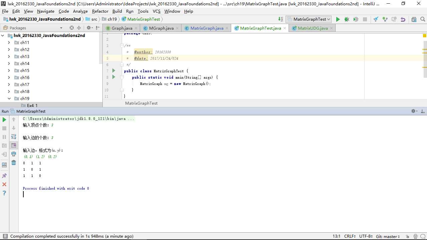Update project from VCS icon

tap(376, 19)
